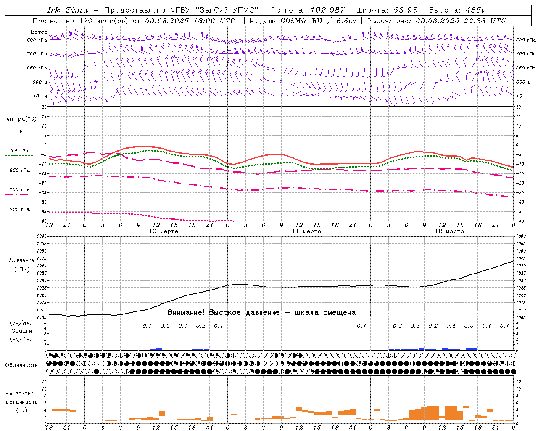Click the '10 марта' date label

click(x=164, y=231)
